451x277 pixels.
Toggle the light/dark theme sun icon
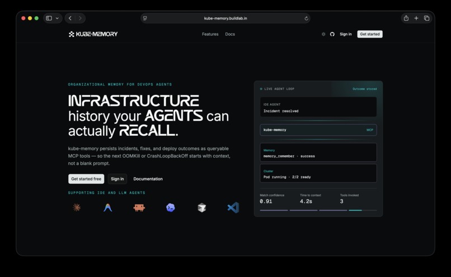pos(323,34)
